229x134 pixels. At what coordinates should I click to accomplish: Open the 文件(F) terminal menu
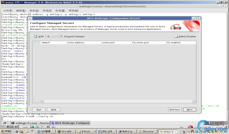pyautogui.click(x=8, y=10)
